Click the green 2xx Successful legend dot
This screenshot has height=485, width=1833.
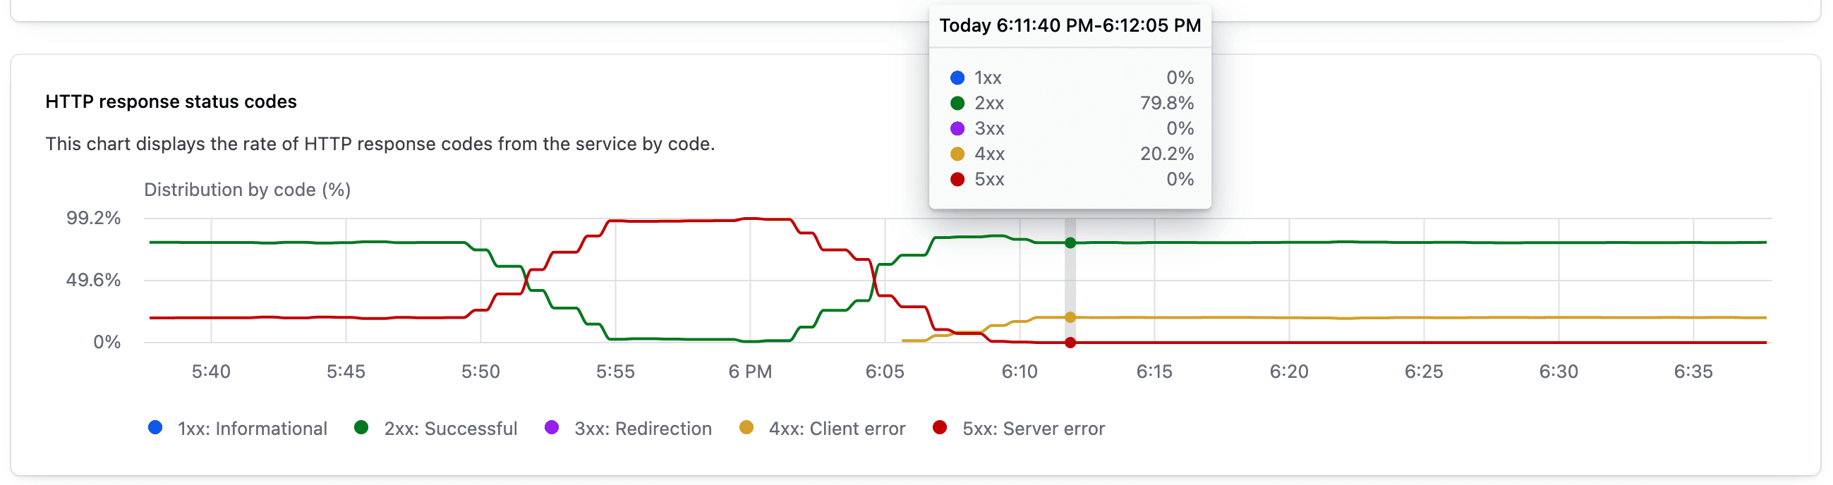(x=361, y=427)
